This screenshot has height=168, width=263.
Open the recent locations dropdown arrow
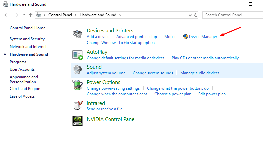tap(24, 15)
